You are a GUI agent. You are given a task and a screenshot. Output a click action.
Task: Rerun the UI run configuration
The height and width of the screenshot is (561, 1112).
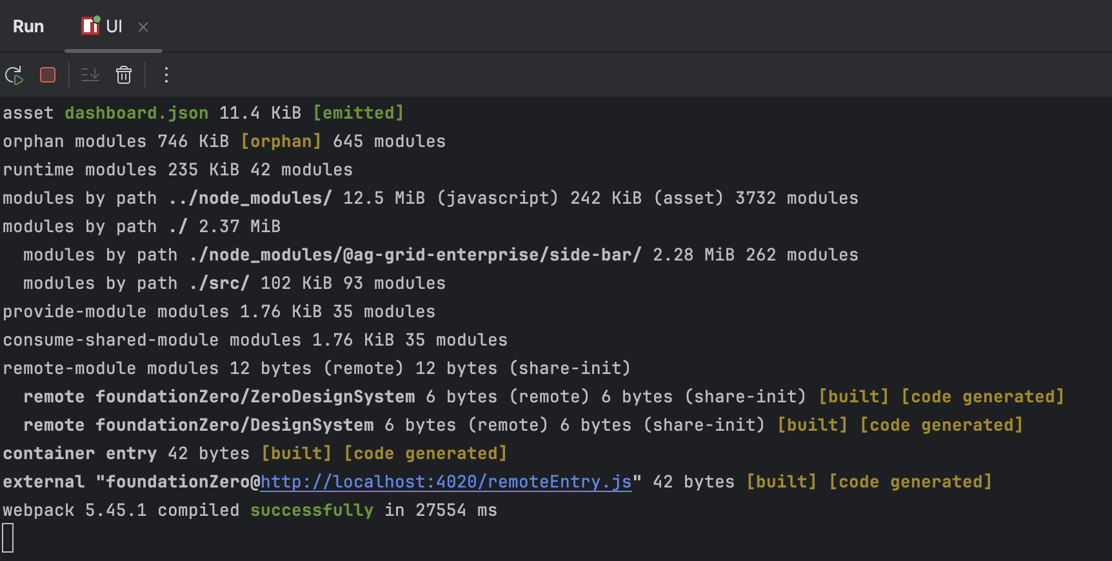click(14, 75)
